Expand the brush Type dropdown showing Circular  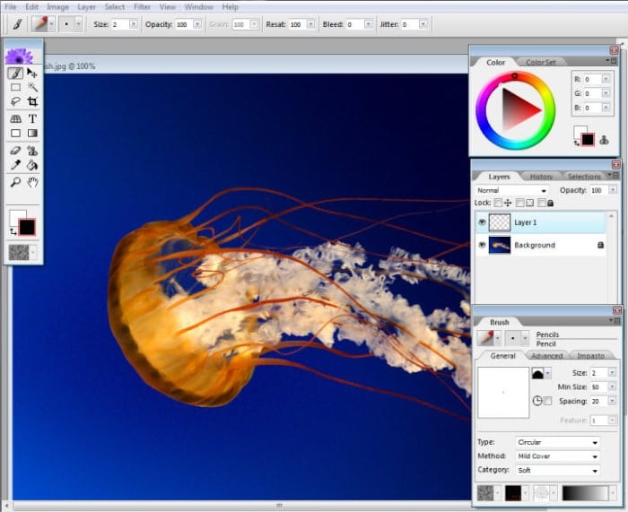tap(557, 442)
